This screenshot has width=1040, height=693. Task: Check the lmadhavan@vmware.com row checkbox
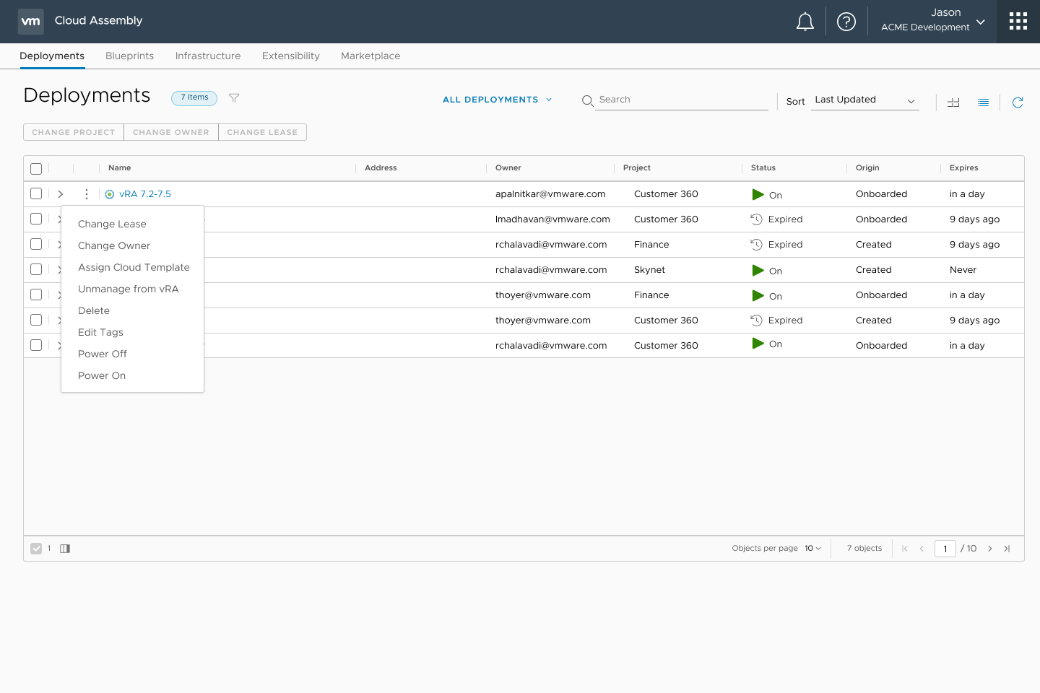(36, 219)
